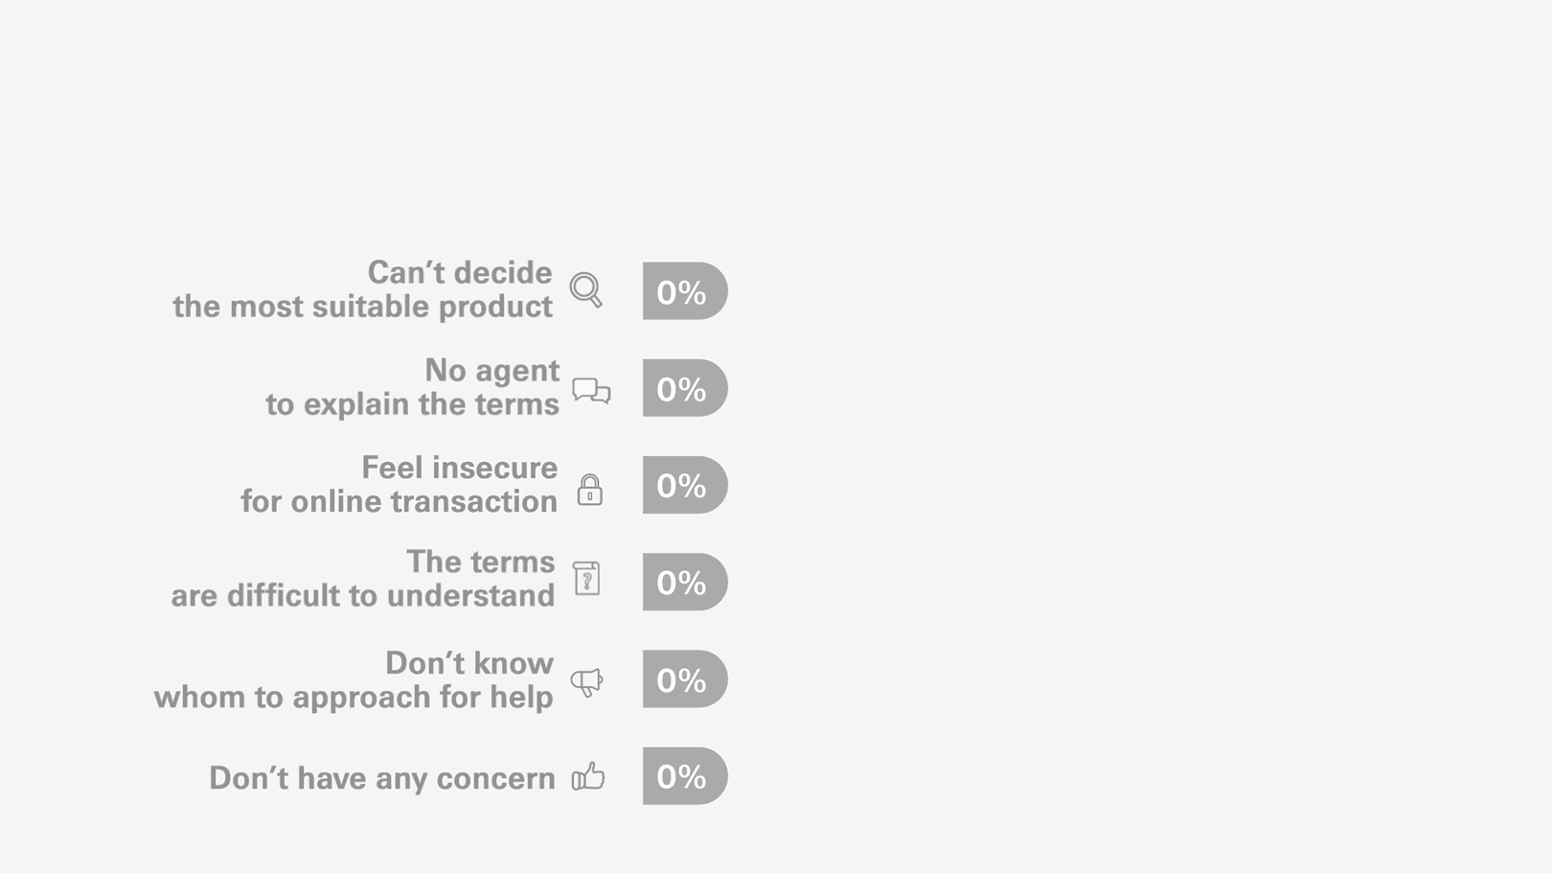The image size is (1552, 873).
Task: Select the 0% badge beside the chat bubbles
Action: point(684,388)
